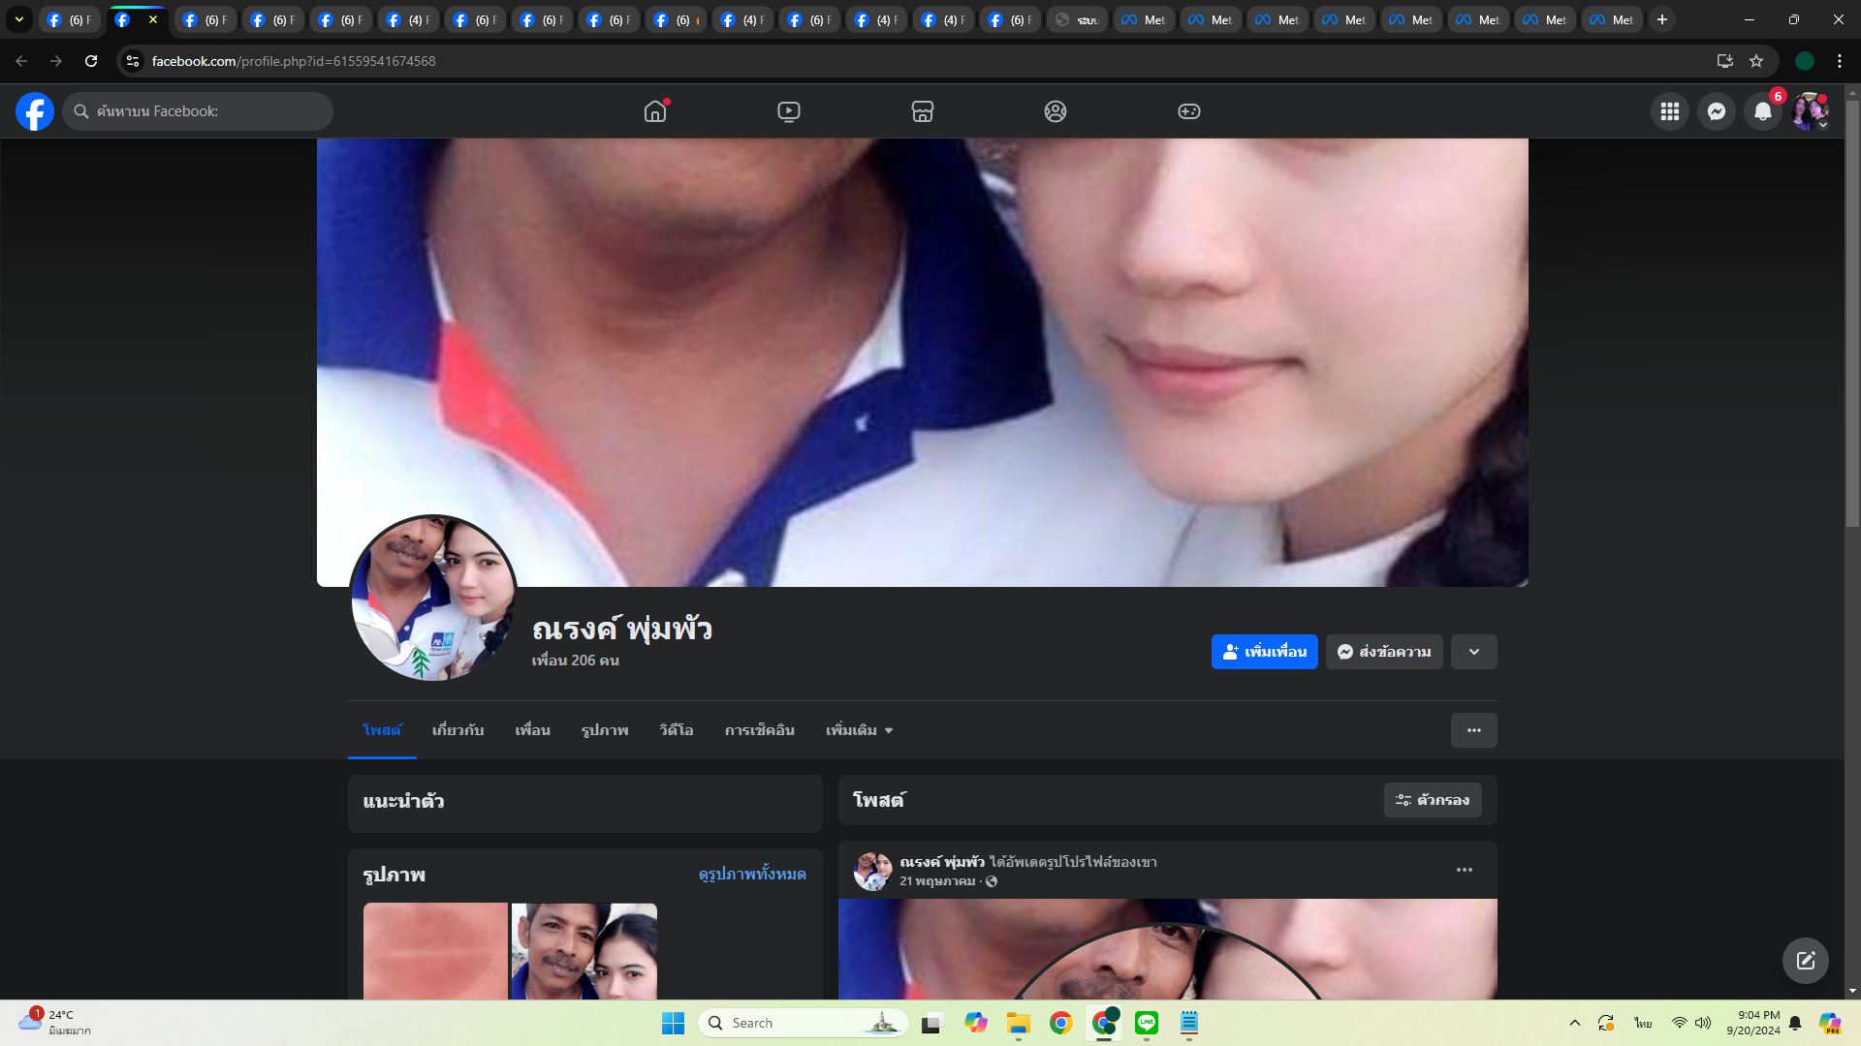Open notifications bell with 6 badge
This screenshot has height=1046, width=1861.
coord(1763,111)
